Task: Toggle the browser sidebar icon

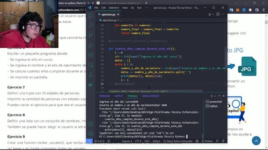Action: click(257, 10)
